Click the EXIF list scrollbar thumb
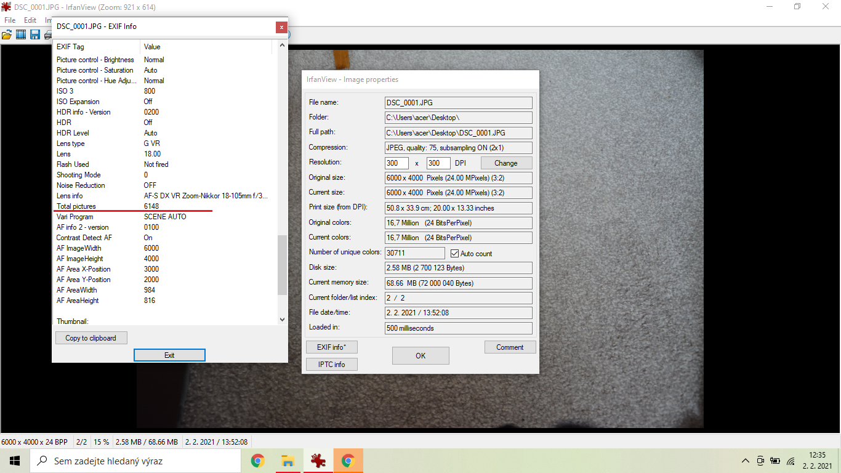 click(x=283, y=265)
